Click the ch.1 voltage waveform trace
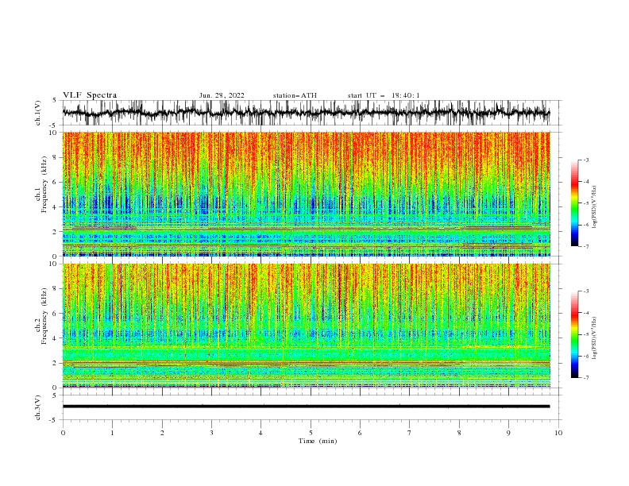 tap(306, 113)
